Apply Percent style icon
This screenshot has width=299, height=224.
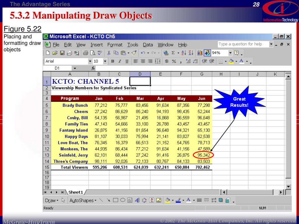pos(174,61)
